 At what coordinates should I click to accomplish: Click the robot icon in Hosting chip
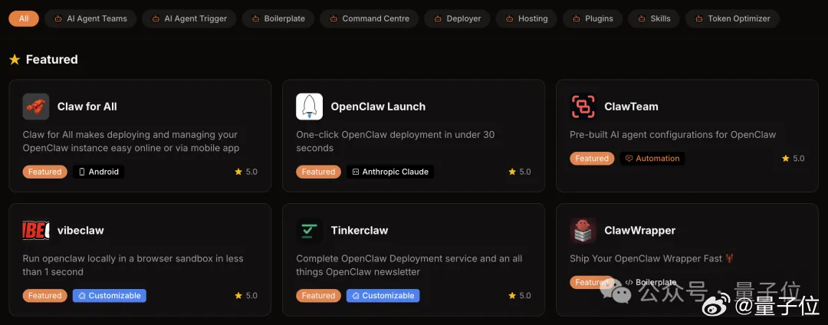pyautogui.click(x=510, y=18)
